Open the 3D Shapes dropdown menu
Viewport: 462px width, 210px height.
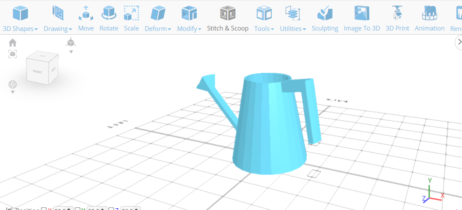(20, 19)
